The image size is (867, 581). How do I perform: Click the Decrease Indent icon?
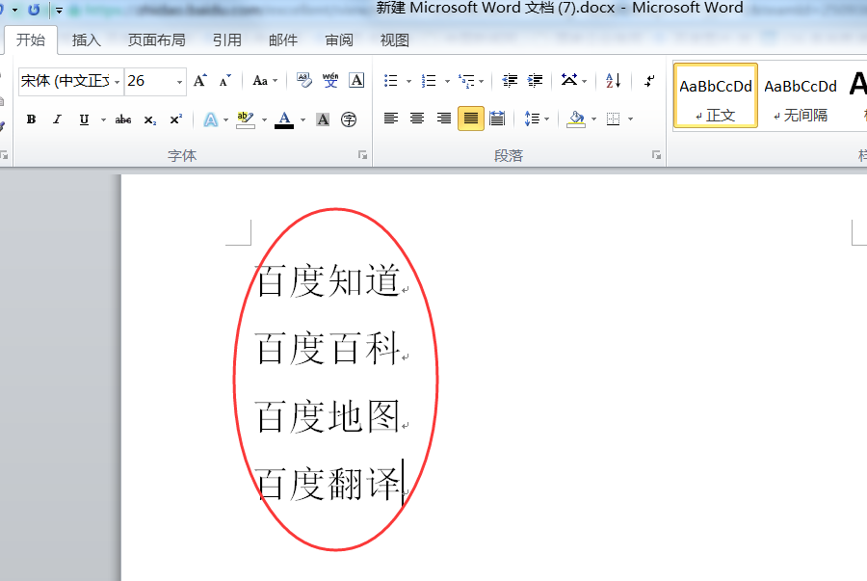coord(510,81)
